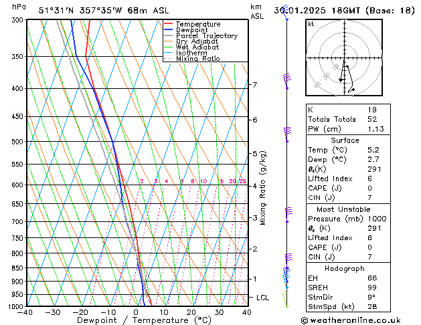Click the 7 km altitude label
Image resolution: width=421 pixels, height=325 pixels.
pyautogui.click(x=254, y=85)
